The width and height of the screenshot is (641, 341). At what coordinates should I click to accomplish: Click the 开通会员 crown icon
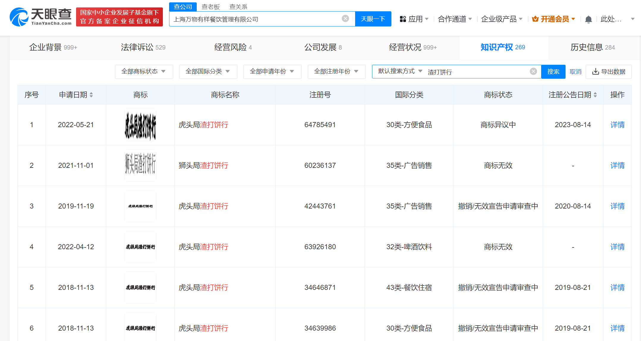coord(535,19)
